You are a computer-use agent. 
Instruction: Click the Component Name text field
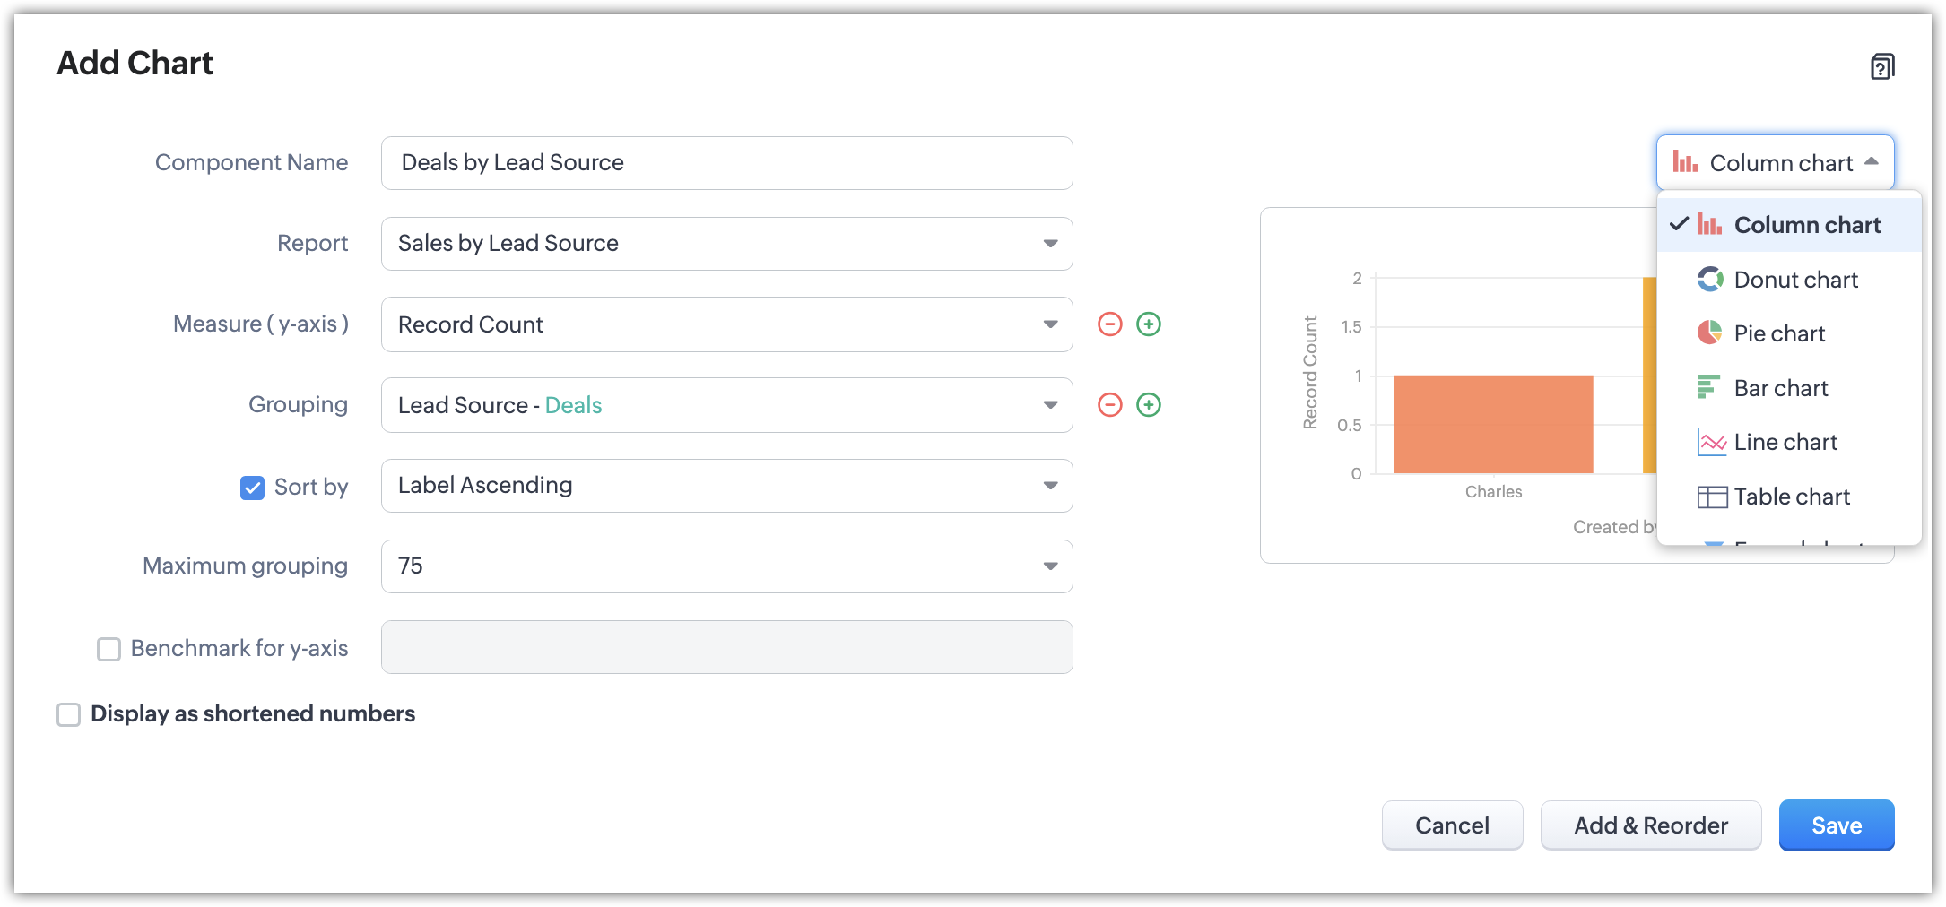(x=726, y=163)
